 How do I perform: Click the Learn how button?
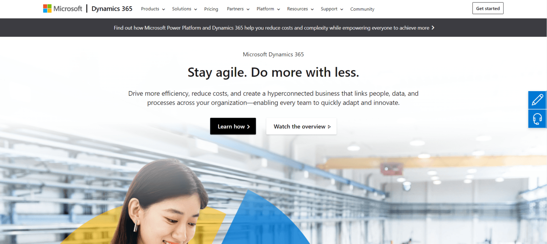(x=233, y=126)
